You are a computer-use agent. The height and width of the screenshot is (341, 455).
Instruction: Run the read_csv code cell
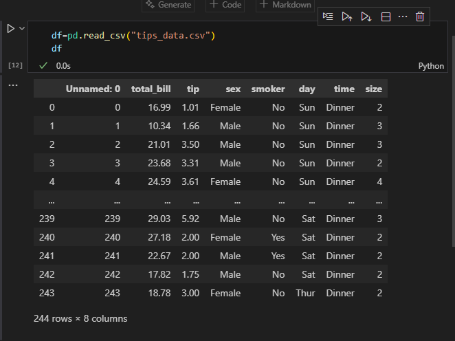coord(10,28)
